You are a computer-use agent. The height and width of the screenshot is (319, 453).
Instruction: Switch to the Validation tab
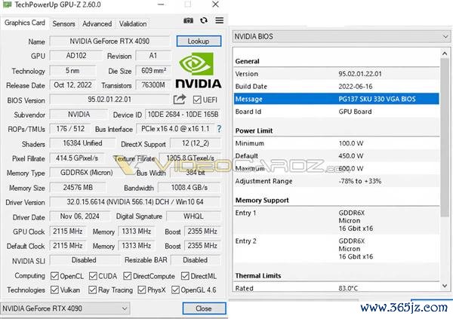click(x=133, y=23)
